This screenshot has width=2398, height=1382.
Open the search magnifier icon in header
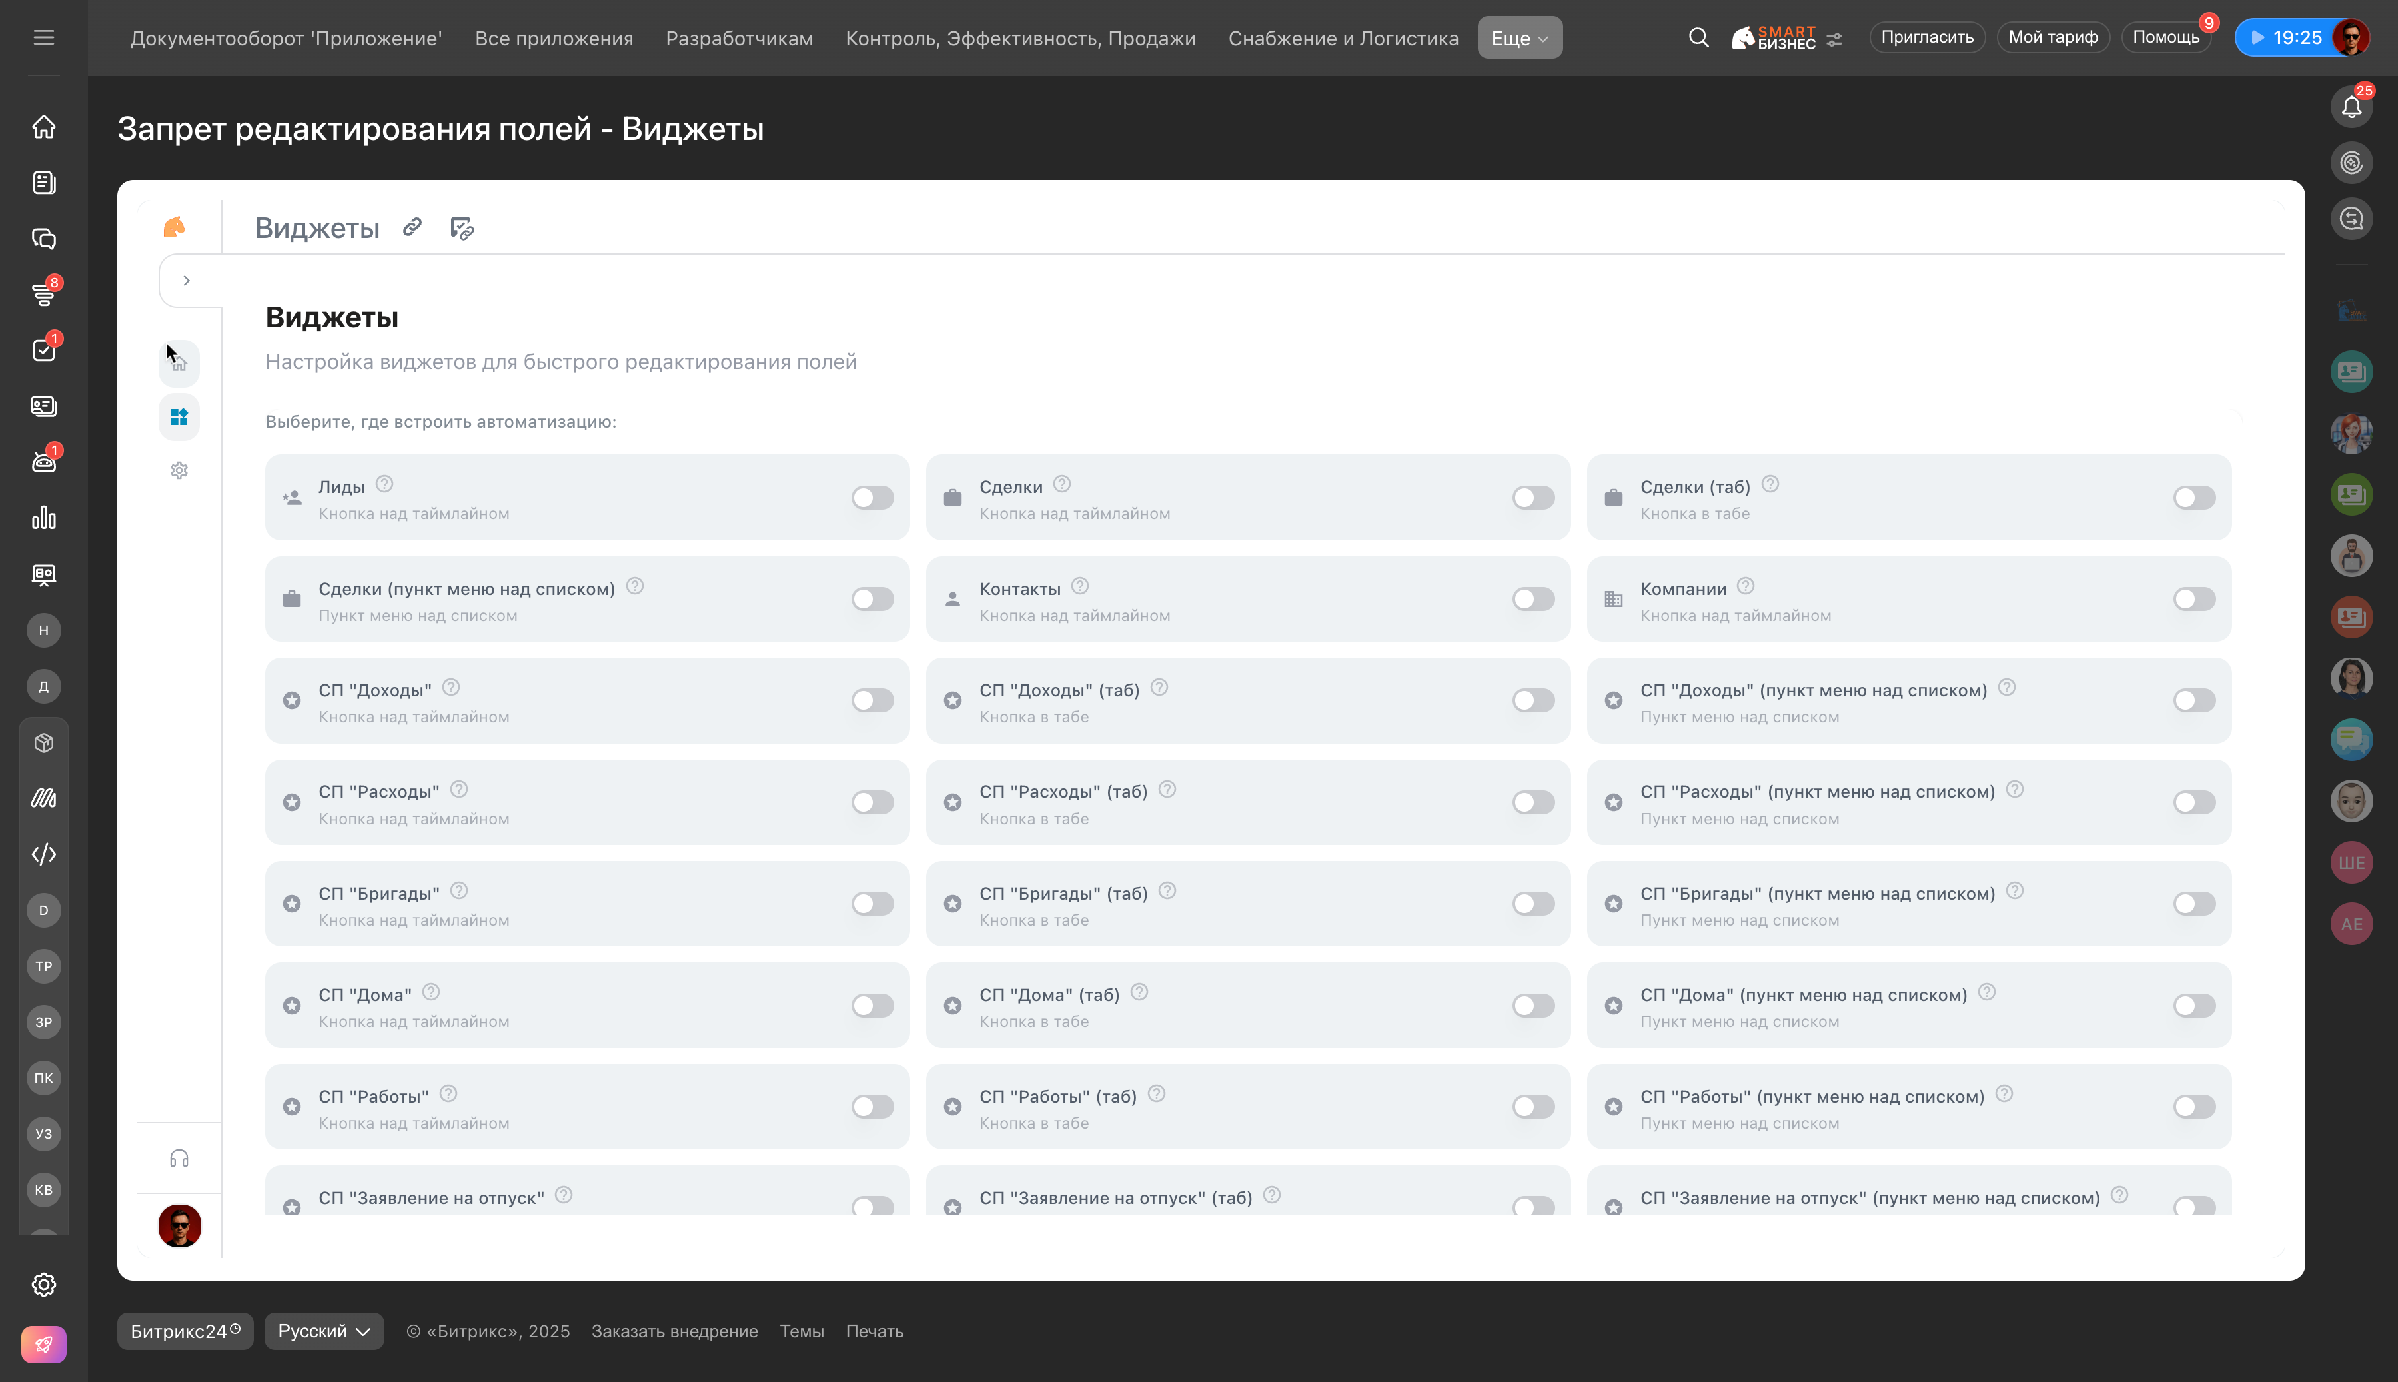(1698, 38)
